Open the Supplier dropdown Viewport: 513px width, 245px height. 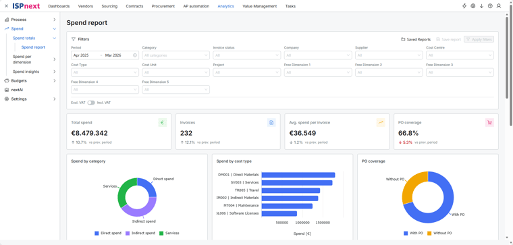point(389,55)
